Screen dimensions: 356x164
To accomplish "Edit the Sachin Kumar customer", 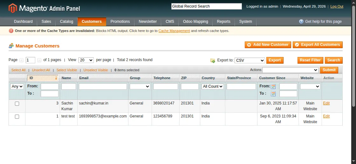I will (x=326, y=103).
